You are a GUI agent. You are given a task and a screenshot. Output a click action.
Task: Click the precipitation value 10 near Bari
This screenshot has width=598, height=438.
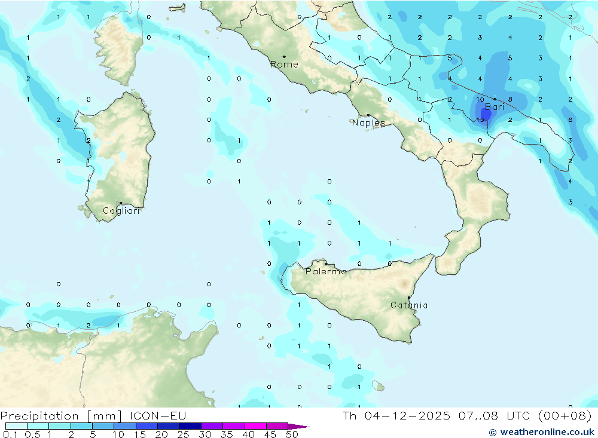tap(480, 99)
